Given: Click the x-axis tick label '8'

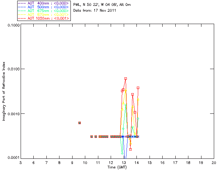Looking at the screenshot, I should tap(59, 163).
